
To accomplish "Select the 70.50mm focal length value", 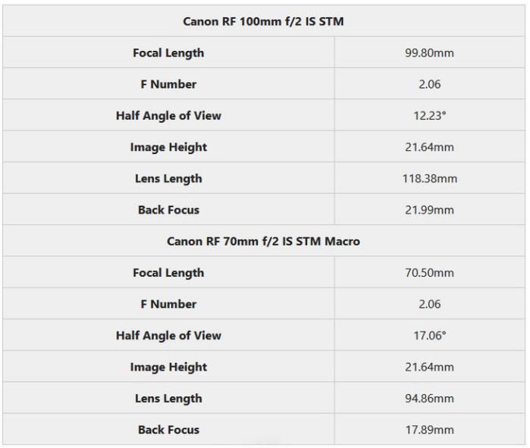I will (x=429, y=273).
